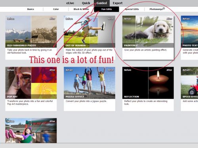
Task: Click 'Give your photo an artistic painting effect' text
Action: [x=145, y=50]
